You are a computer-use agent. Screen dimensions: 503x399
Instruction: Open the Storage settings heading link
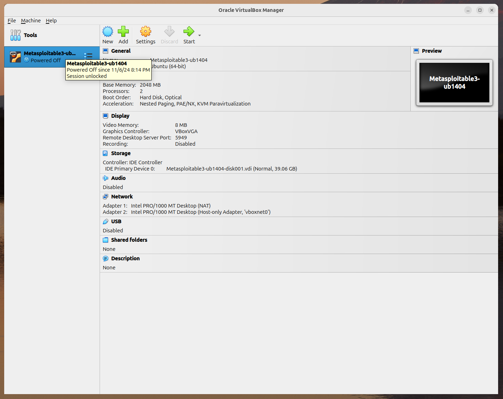click(121, 153)
